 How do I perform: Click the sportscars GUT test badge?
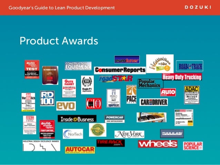pos(113,98)
